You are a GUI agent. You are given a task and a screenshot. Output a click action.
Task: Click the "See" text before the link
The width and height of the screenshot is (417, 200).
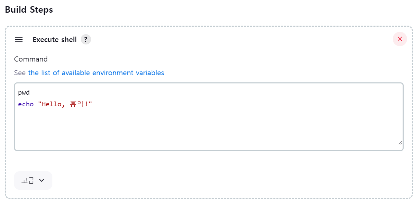tap(20, 73)
